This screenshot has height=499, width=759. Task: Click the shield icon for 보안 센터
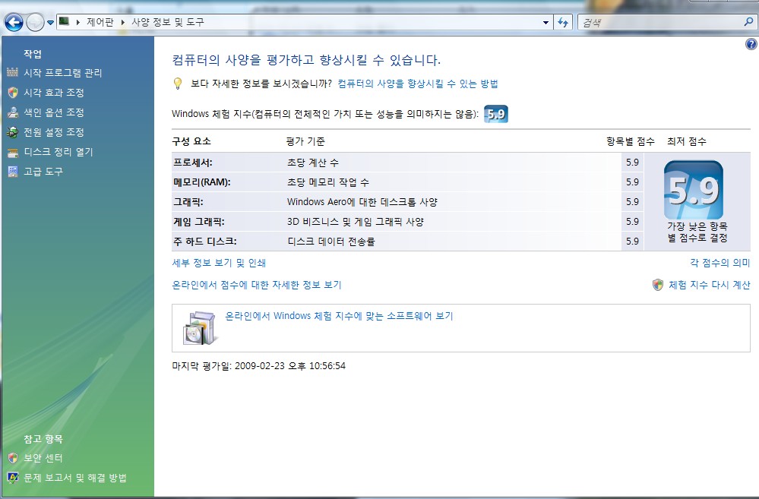13,458
